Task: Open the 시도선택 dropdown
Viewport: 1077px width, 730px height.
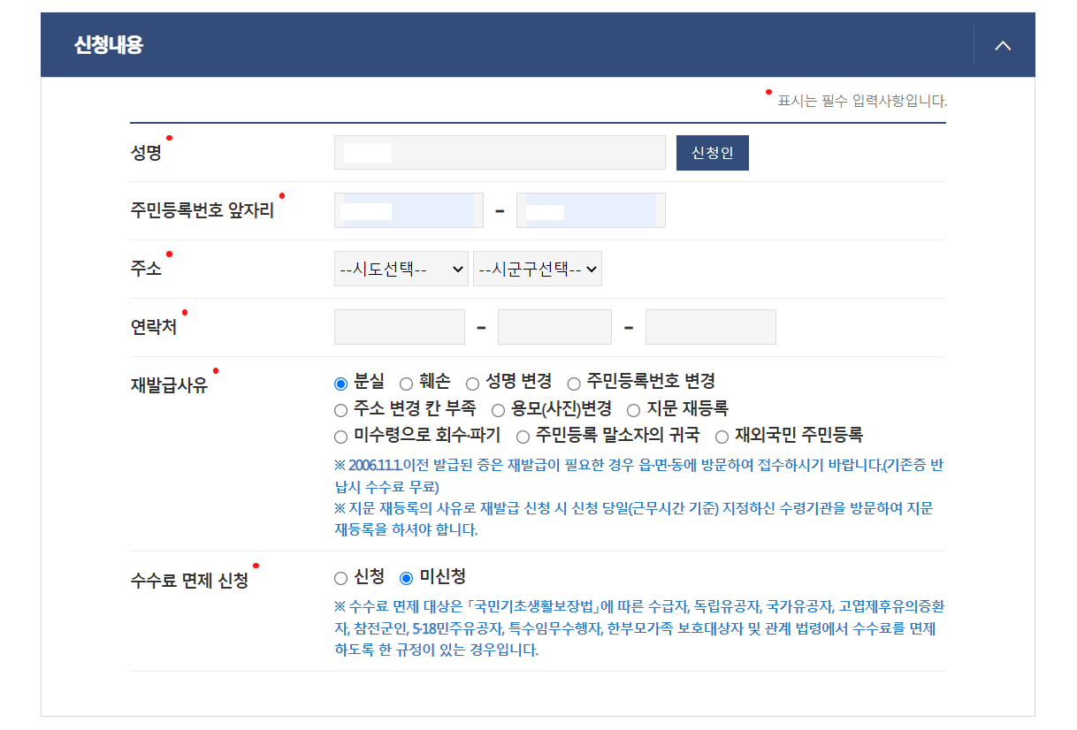Action: 401,269
